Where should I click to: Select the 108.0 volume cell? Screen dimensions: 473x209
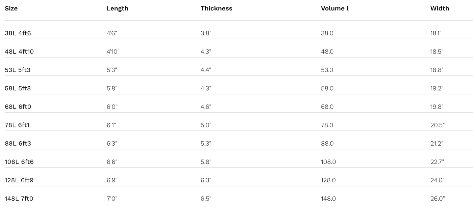tap(328, 162)
